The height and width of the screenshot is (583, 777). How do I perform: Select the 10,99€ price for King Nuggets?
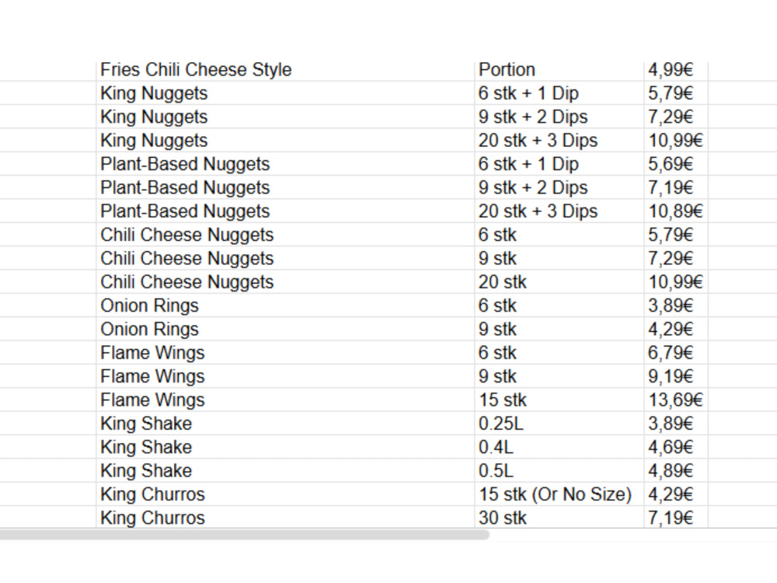click(676, 140)
